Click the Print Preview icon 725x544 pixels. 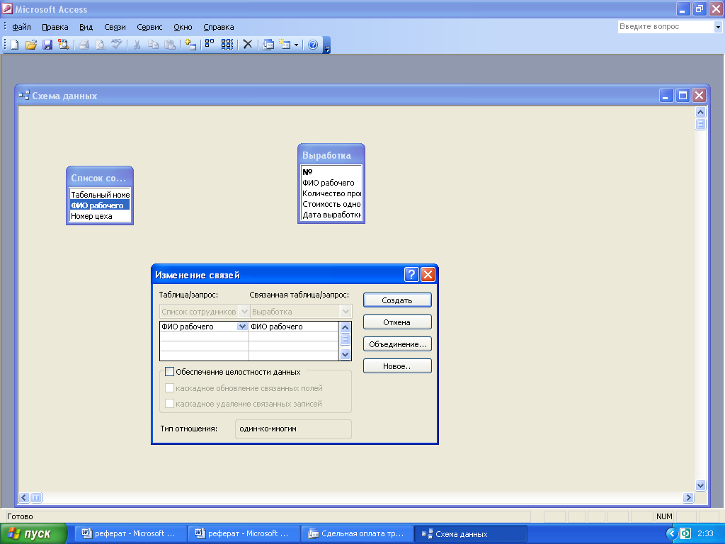pyautogui.click(x=100, y=45)
